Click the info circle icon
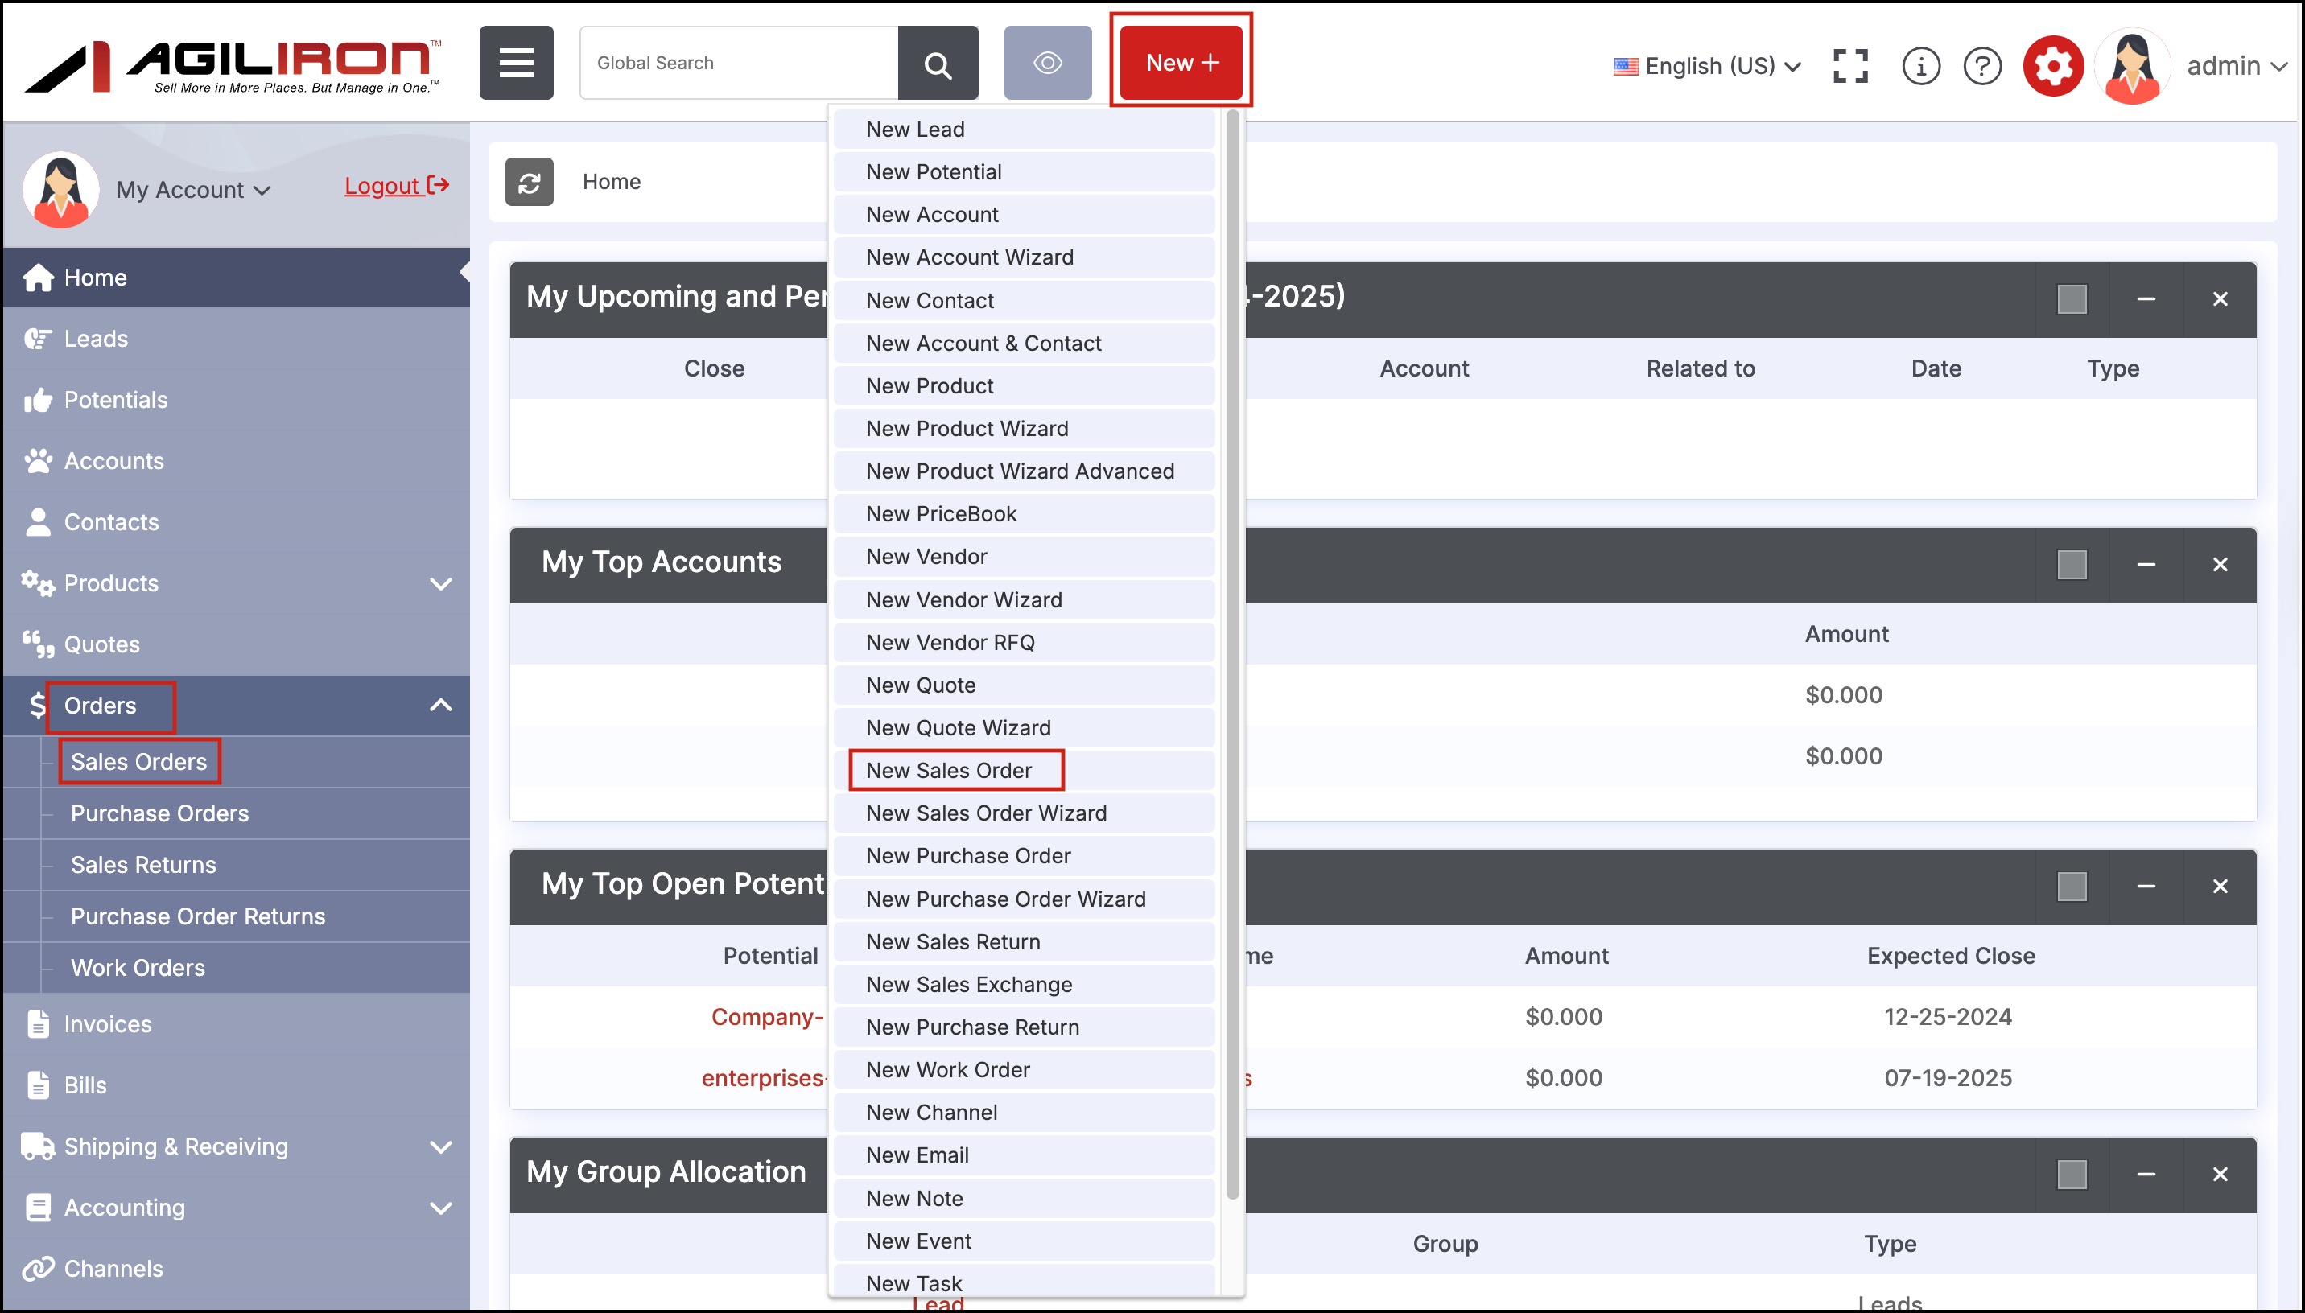 point(1920,66)
